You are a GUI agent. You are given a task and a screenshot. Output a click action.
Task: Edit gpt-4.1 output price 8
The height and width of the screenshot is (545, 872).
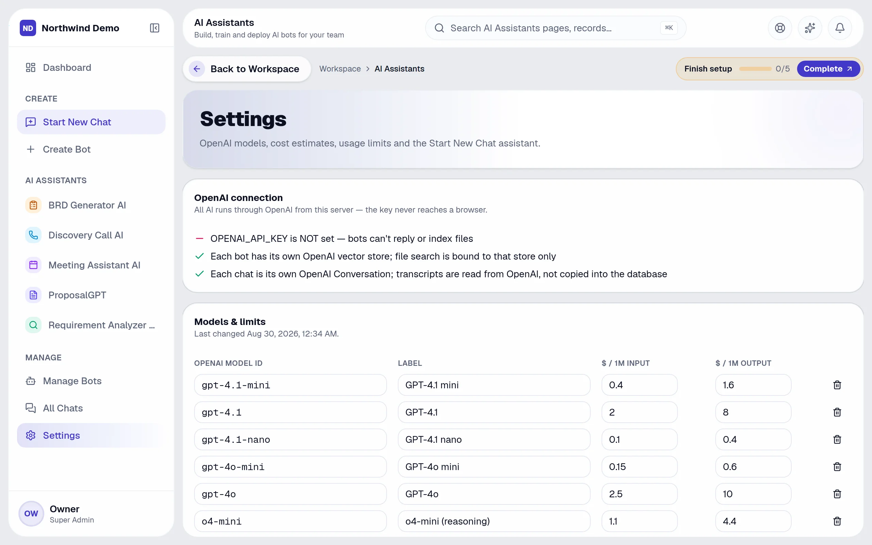pos(753,412)
